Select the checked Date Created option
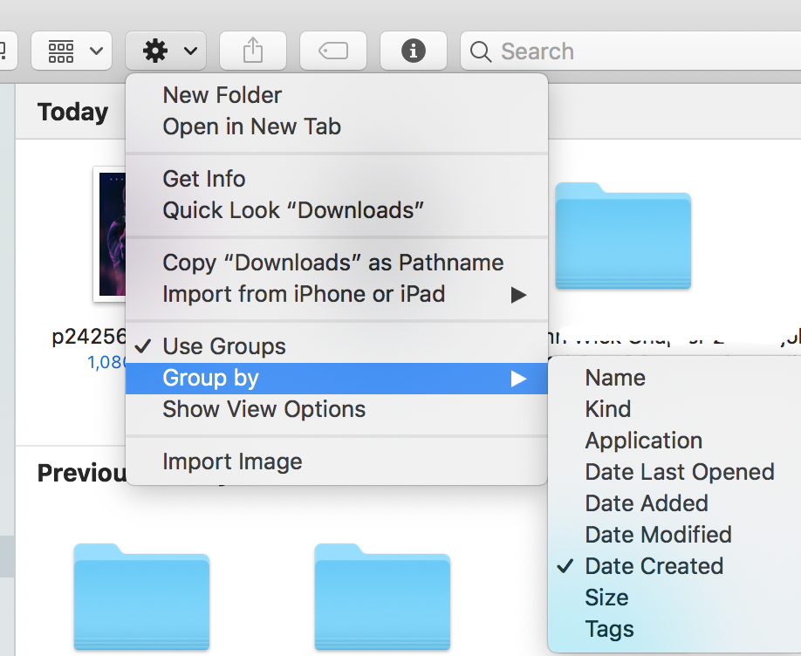Viewport: 801px width, 656px height. (x=674, y=566)
